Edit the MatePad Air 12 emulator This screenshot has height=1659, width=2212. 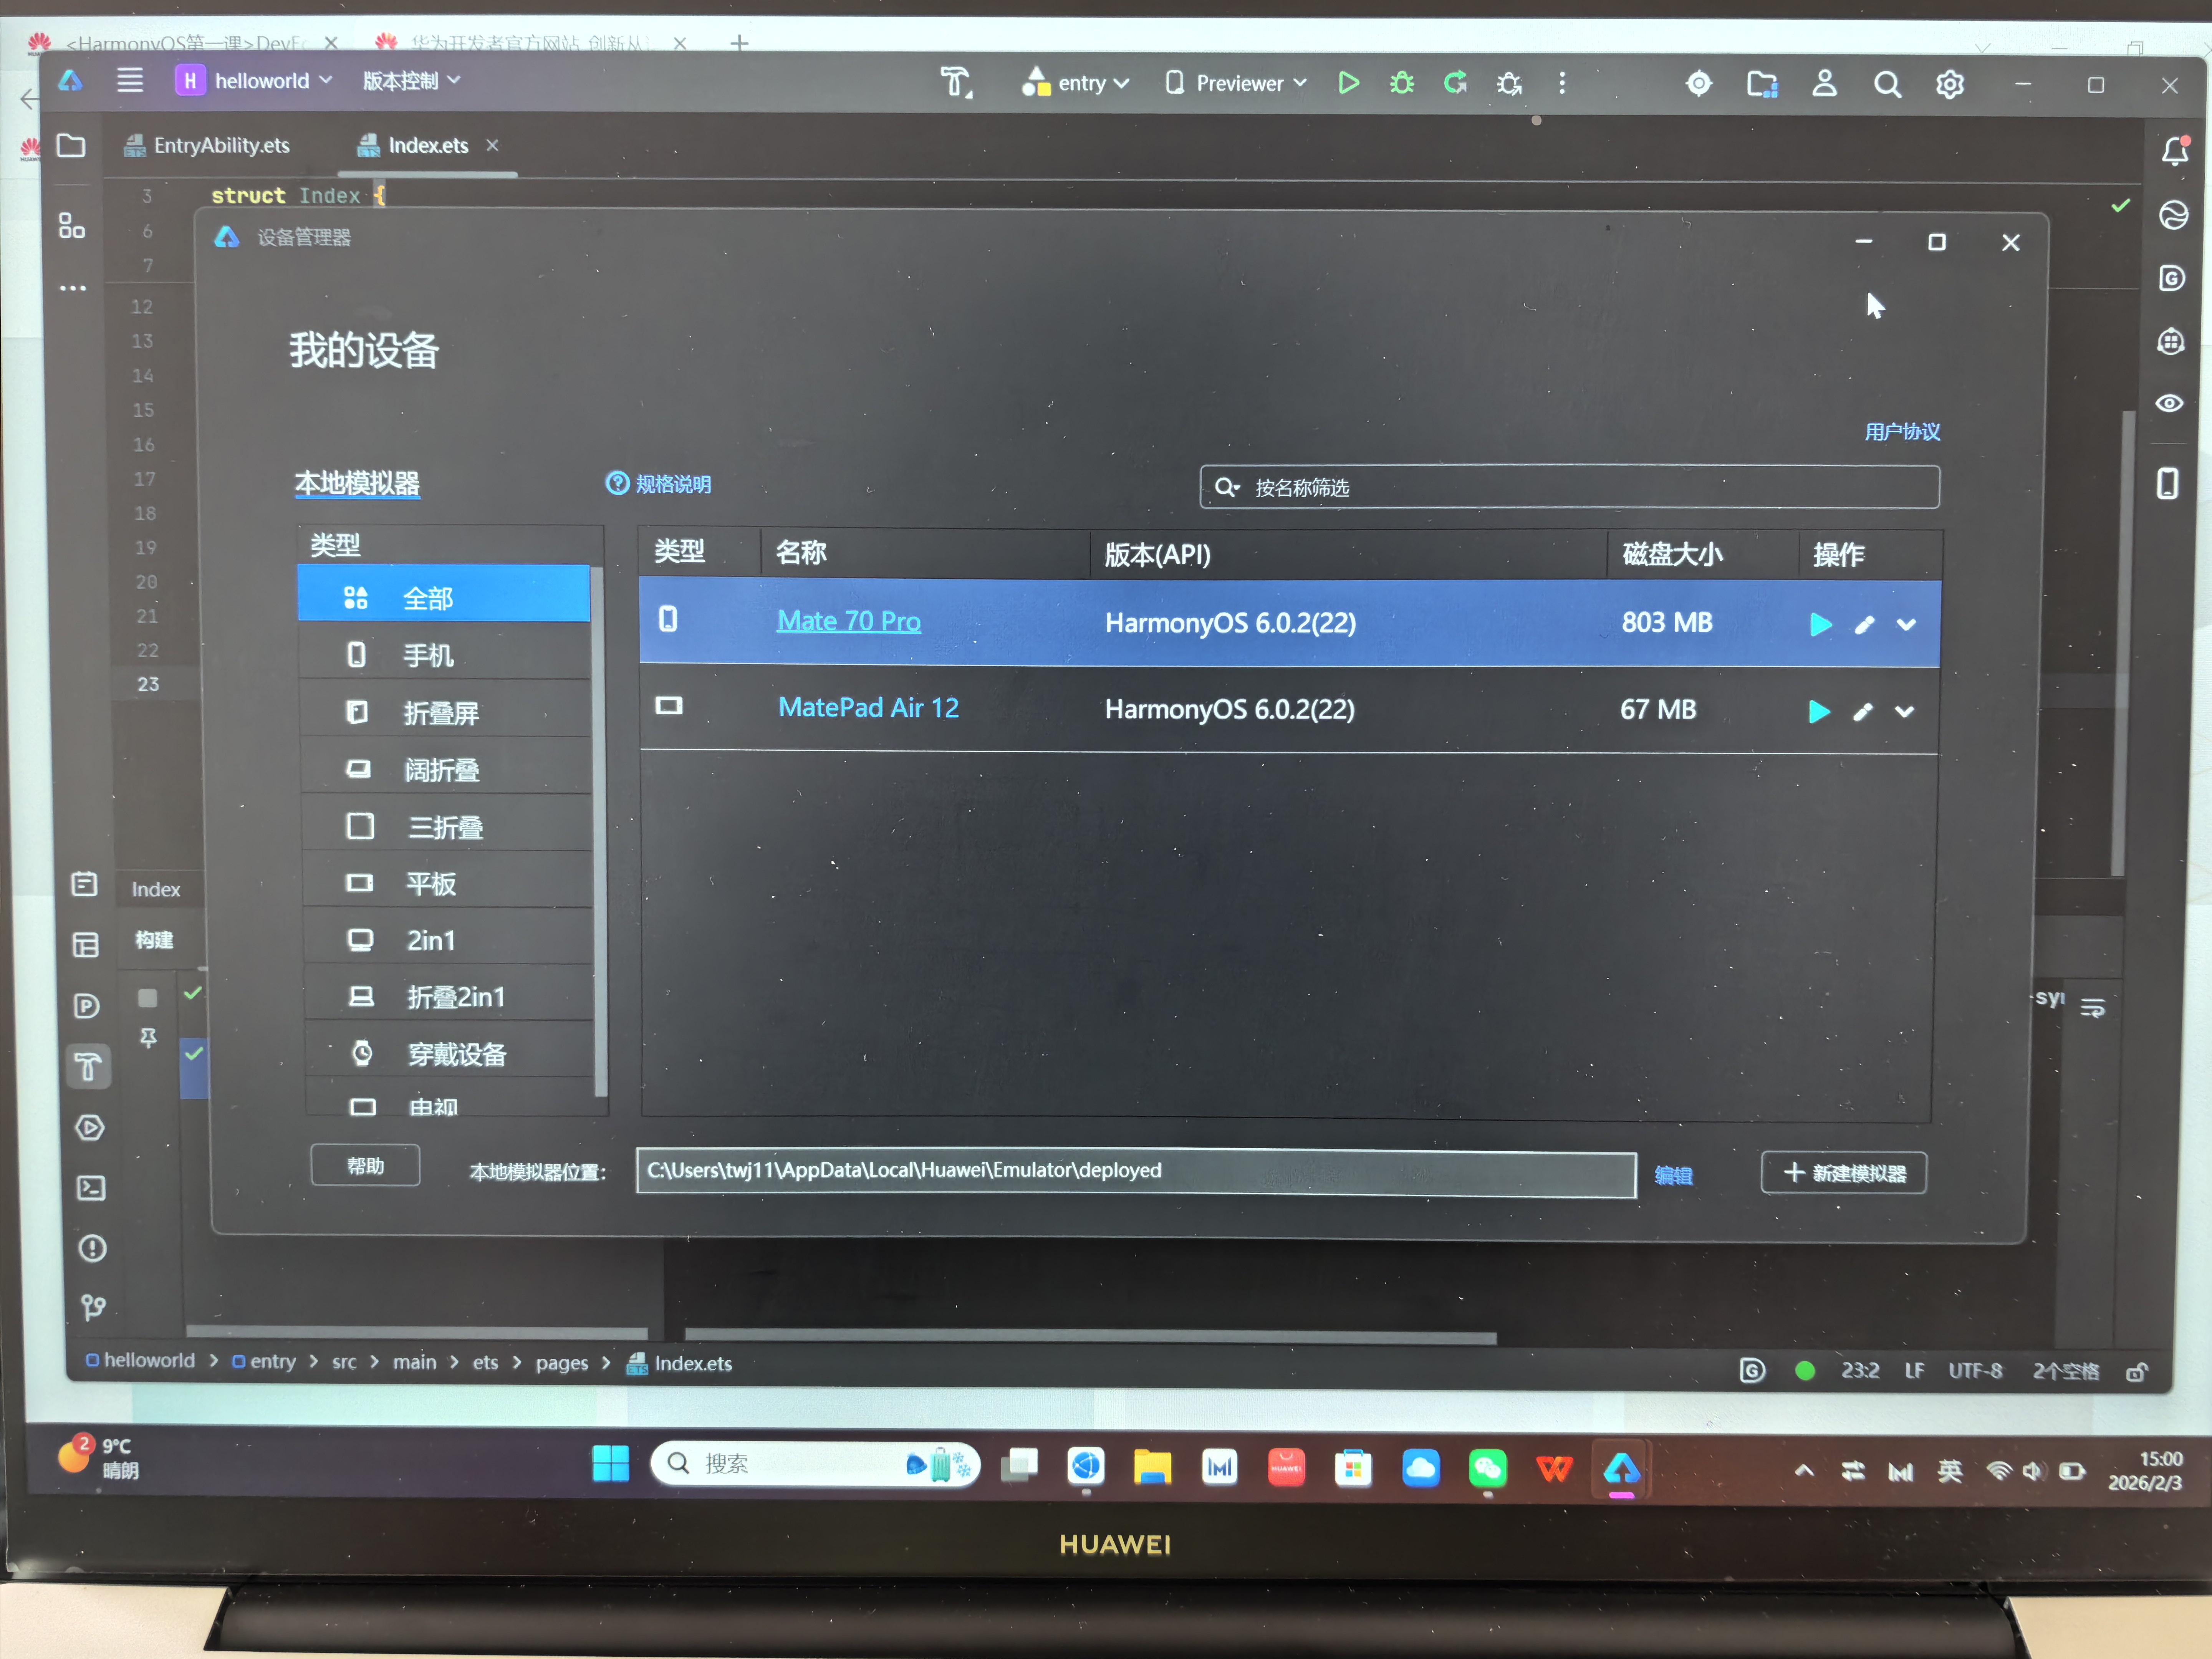pyautogui.click(x=1862, y=712)
